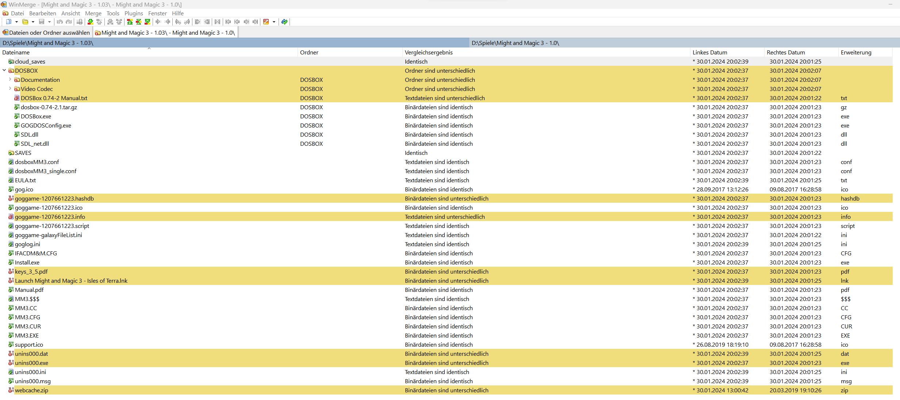Click left path header 'Might and Magic 3 - 1.03'
This screenshot has height=400, width=900.
234,43
